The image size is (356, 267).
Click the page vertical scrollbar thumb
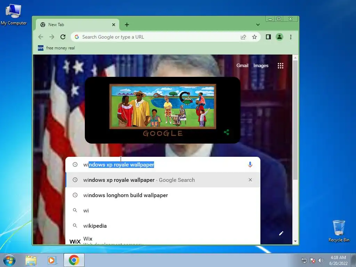click(x=295, y=120)
